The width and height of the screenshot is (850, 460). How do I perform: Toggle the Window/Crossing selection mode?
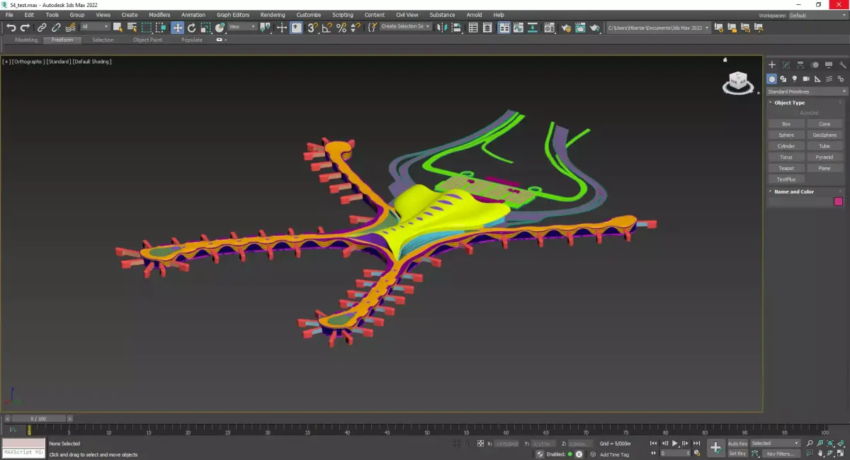161,28
